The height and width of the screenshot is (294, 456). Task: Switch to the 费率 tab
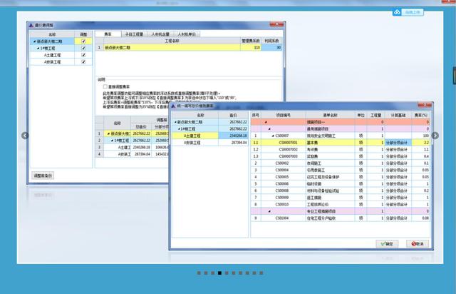(108, 34)
